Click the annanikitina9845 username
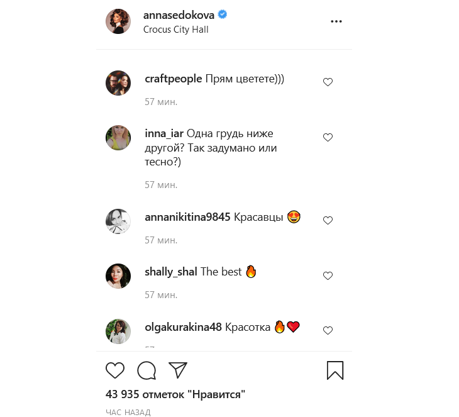The image size is (459, 417). pyautogui.click(x=187, y=217)
